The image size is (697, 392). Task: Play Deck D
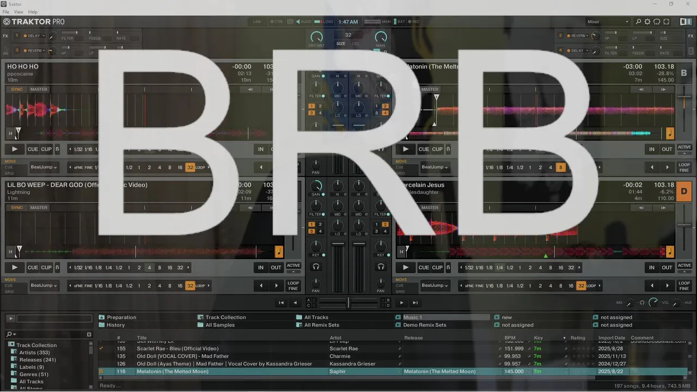point(406,267)
